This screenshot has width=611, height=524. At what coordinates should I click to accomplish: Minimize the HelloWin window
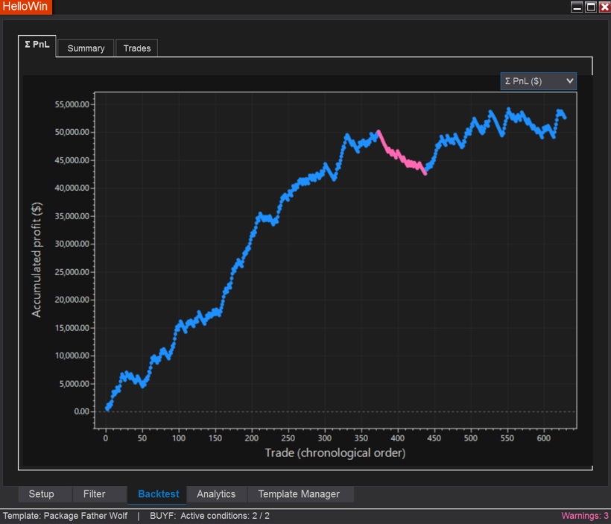click(577, 7)
